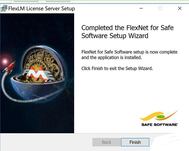Click the glowing red star in the banner
189x151 pixels.
coord(5,61)
